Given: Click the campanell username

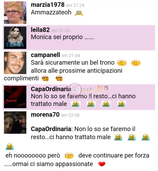Looking at the screenshot, I should click(45, 55).
